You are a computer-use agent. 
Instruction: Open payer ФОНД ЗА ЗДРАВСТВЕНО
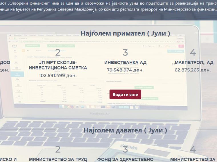[125, 159]
